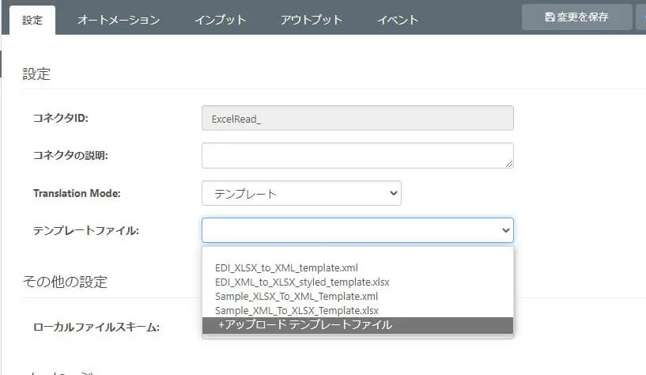Select the アウトプット tab
The height and width of the screenshot is (375, 646).
pyautogui.click(x=311, y=20)
